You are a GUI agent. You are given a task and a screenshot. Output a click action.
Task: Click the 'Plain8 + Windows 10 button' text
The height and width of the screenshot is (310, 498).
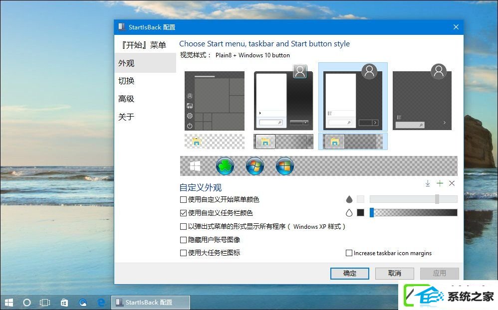pos(252,55)
